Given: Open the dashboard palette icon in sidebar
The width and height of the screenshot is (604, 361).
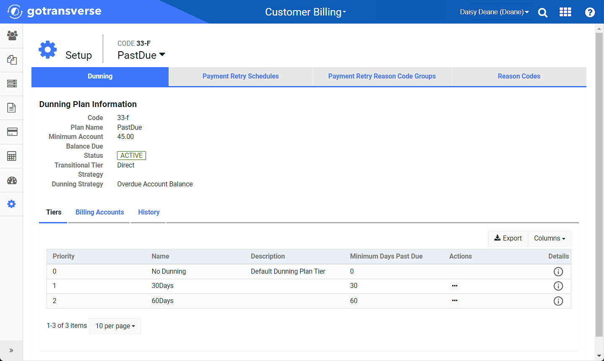Looking at the screenshot, I should [x=12, y=180].
